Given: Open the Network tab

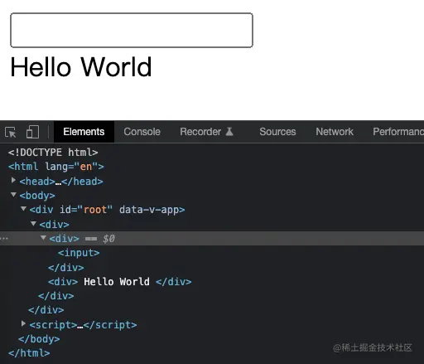Looking at the screenshot, I should (x=335, y=132).
